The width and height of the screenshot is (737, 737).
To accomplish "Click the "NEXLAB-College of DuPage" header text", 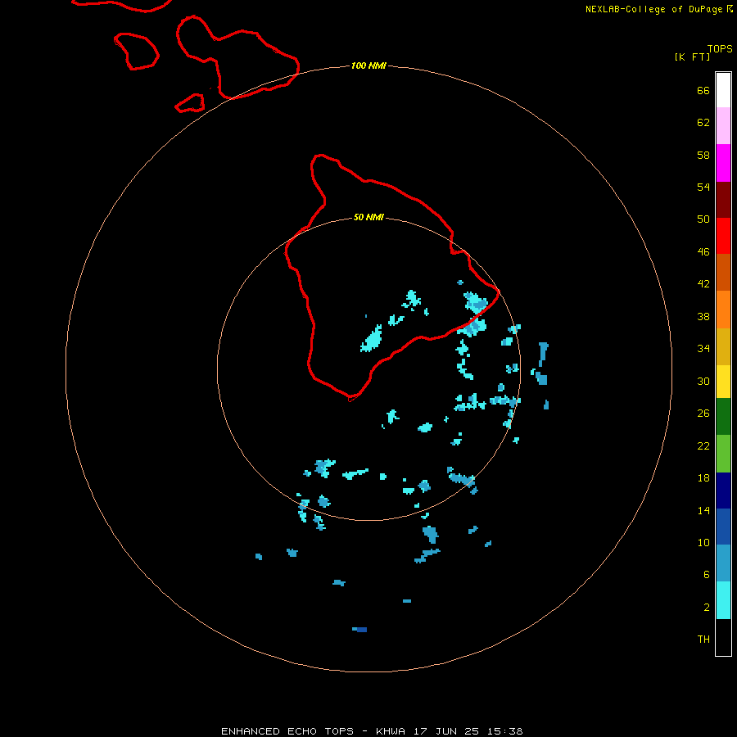I will 655,9.
